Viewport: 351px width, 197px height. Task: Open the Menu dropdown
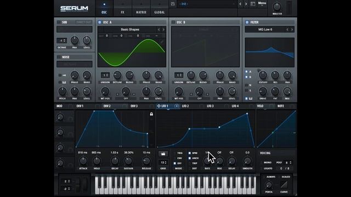262,4
